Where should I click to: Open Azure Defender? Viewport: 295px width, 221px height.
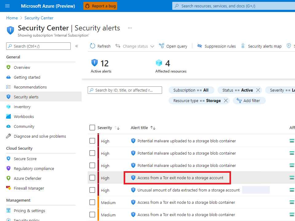tap(27, 178)
